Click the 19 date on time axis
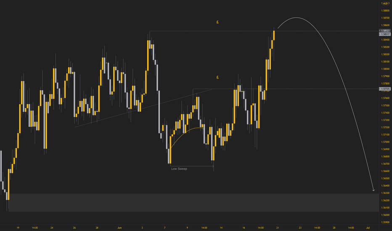The width and height of the screenshot is (392, 231). pyautogui.click(x=18, y=228)
